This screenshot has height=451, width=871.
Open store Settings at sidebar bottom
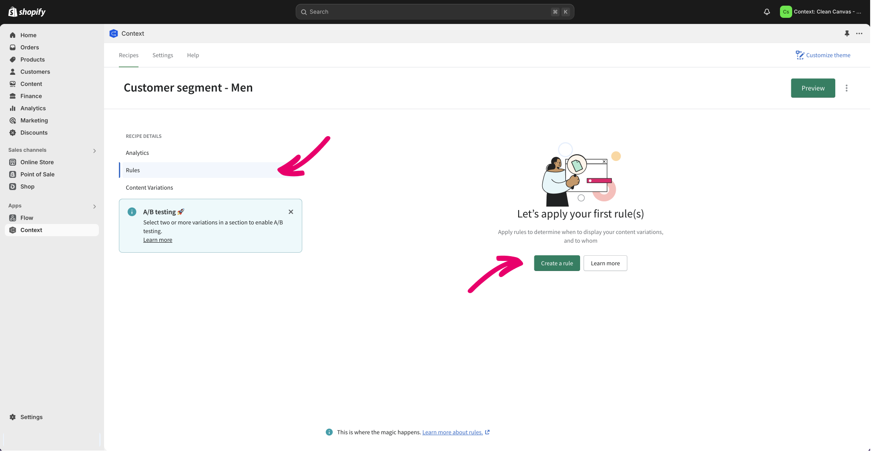point(31,417)
